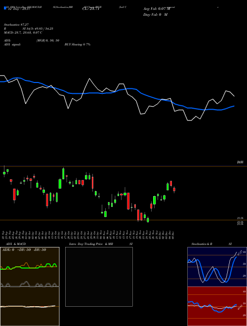Click the 'Stochastics: 87.27' reading
This screenshot has height=326, width=247.
click(16, 25)
